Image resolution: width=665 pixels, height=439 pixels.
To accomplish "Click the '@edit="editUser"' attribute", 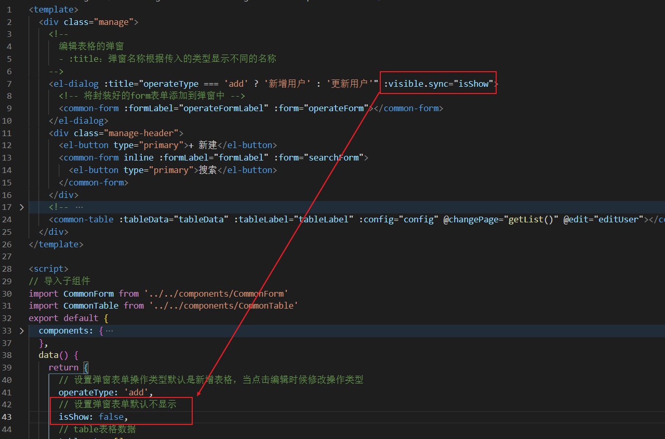I will click(603, 220).
